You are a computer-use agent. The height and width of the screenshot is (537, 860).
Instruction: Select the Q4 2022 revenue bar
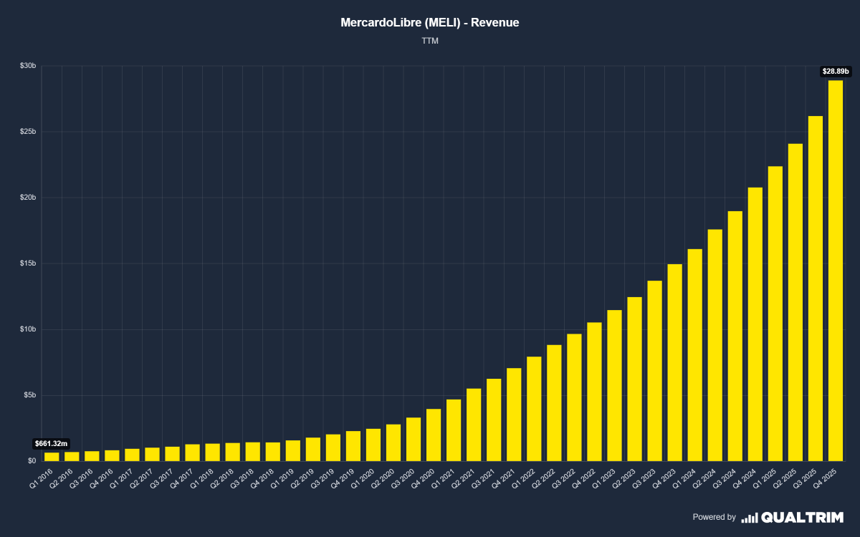[595, 392]
